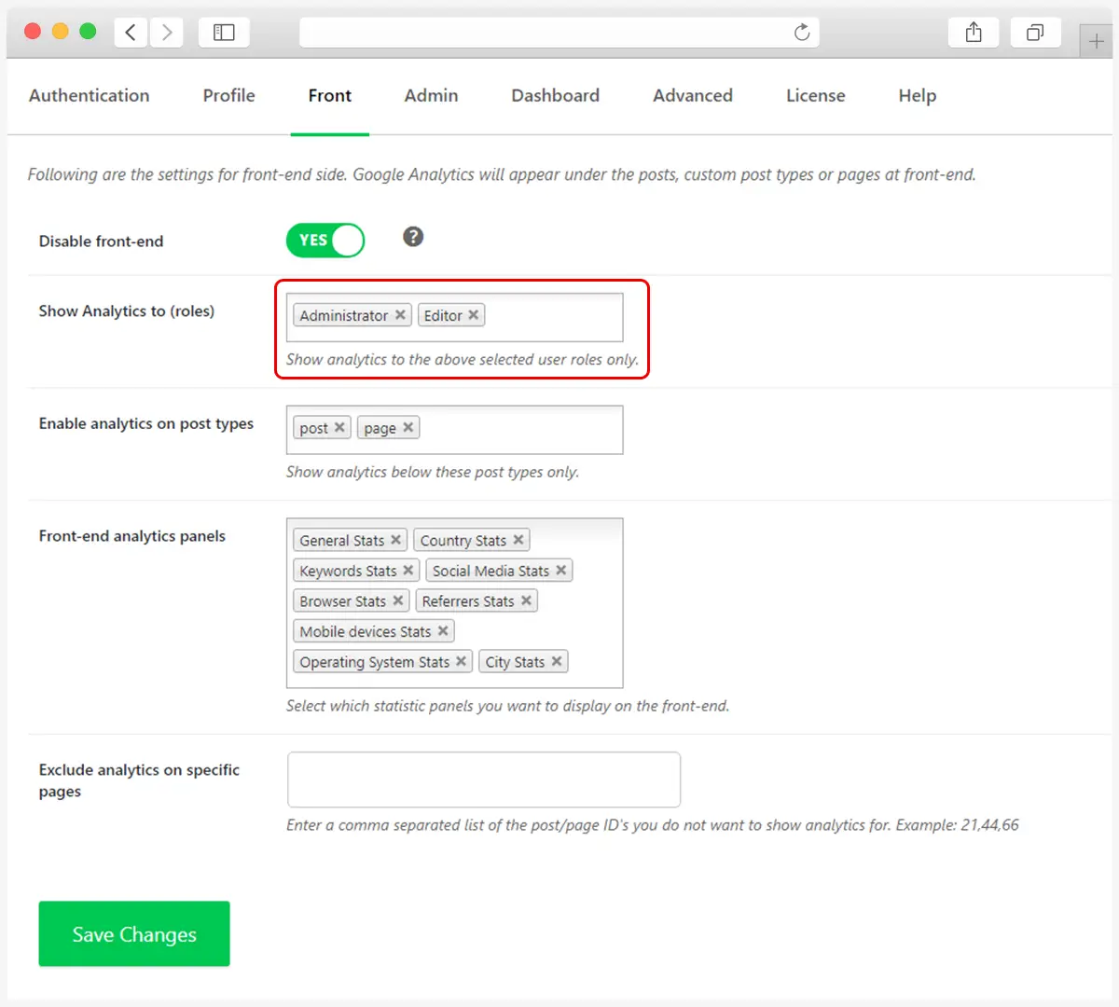Focus the exclude pages ID field
The width and height of the screenshot is (1119, 1007).
click(x=484, y=779)
